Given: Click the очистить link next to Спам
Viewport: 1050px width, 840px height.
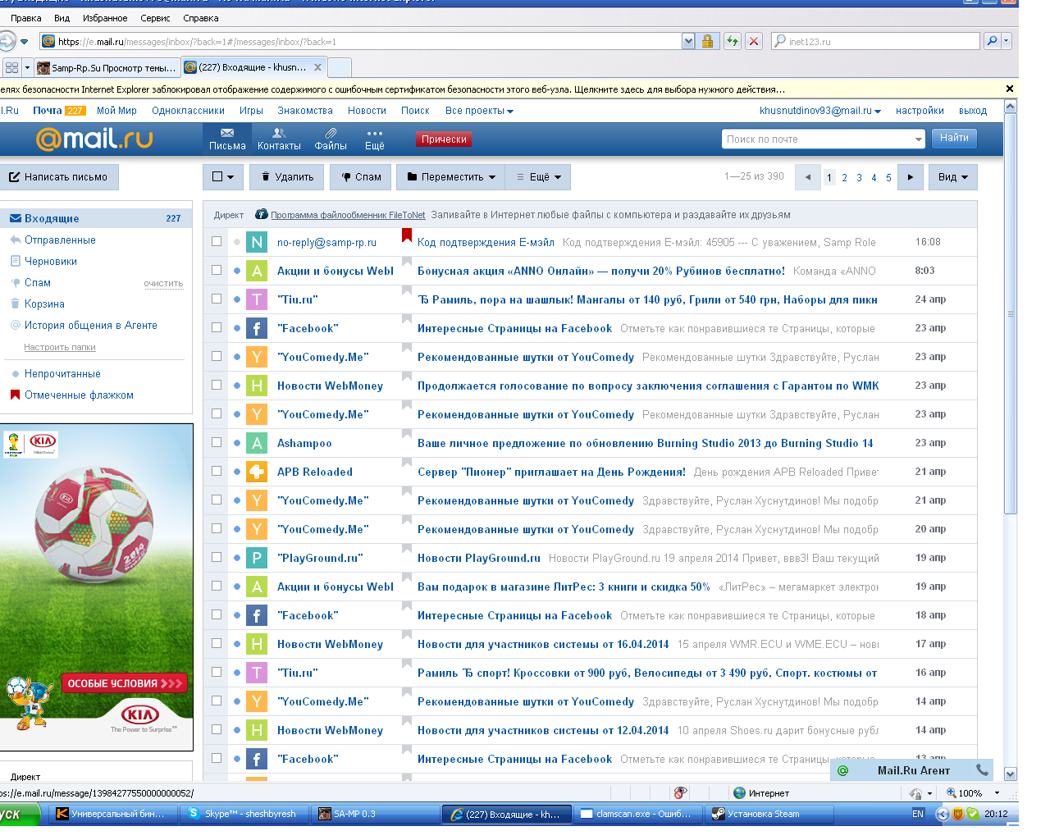Looking at the screenshot, I should click(x=163, y=284).
